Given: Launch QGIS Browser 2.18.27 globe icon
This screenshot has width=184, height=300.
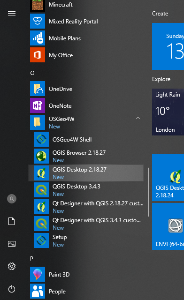Looking at the screenshot, I should click(x=41, y=156).
